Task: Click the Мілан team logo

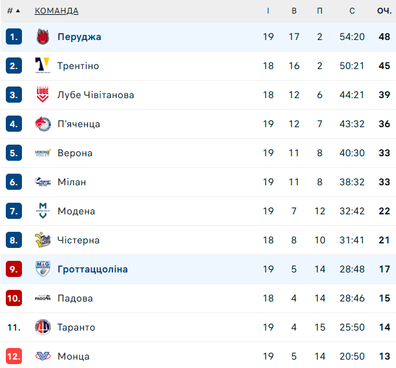Action: tap(43, 182)
